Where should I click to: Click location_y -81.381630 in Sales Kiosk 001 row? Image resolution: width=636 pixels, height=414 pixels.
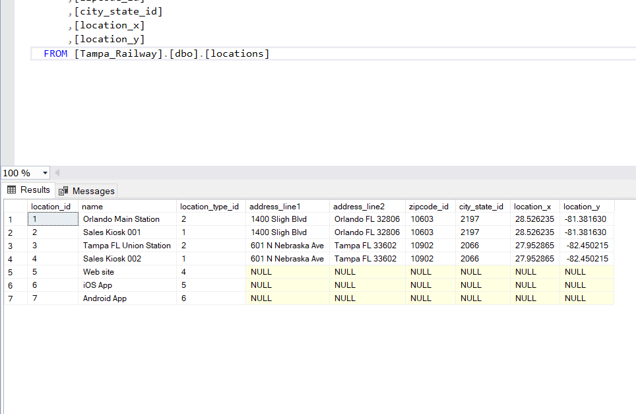[x=587, y=232]
